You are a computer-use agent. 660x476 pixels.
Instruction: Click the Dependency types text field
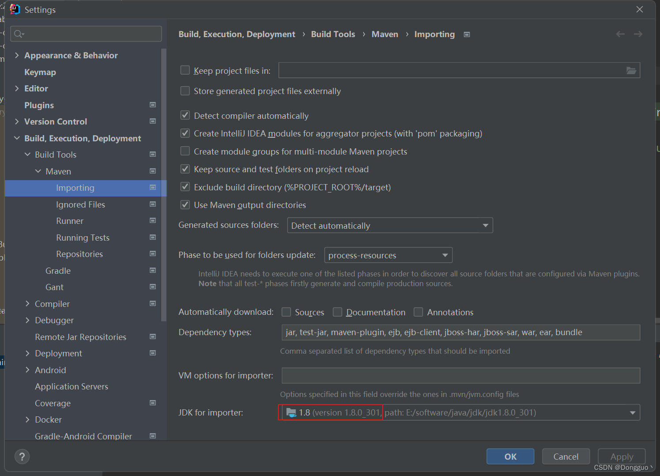461,332
